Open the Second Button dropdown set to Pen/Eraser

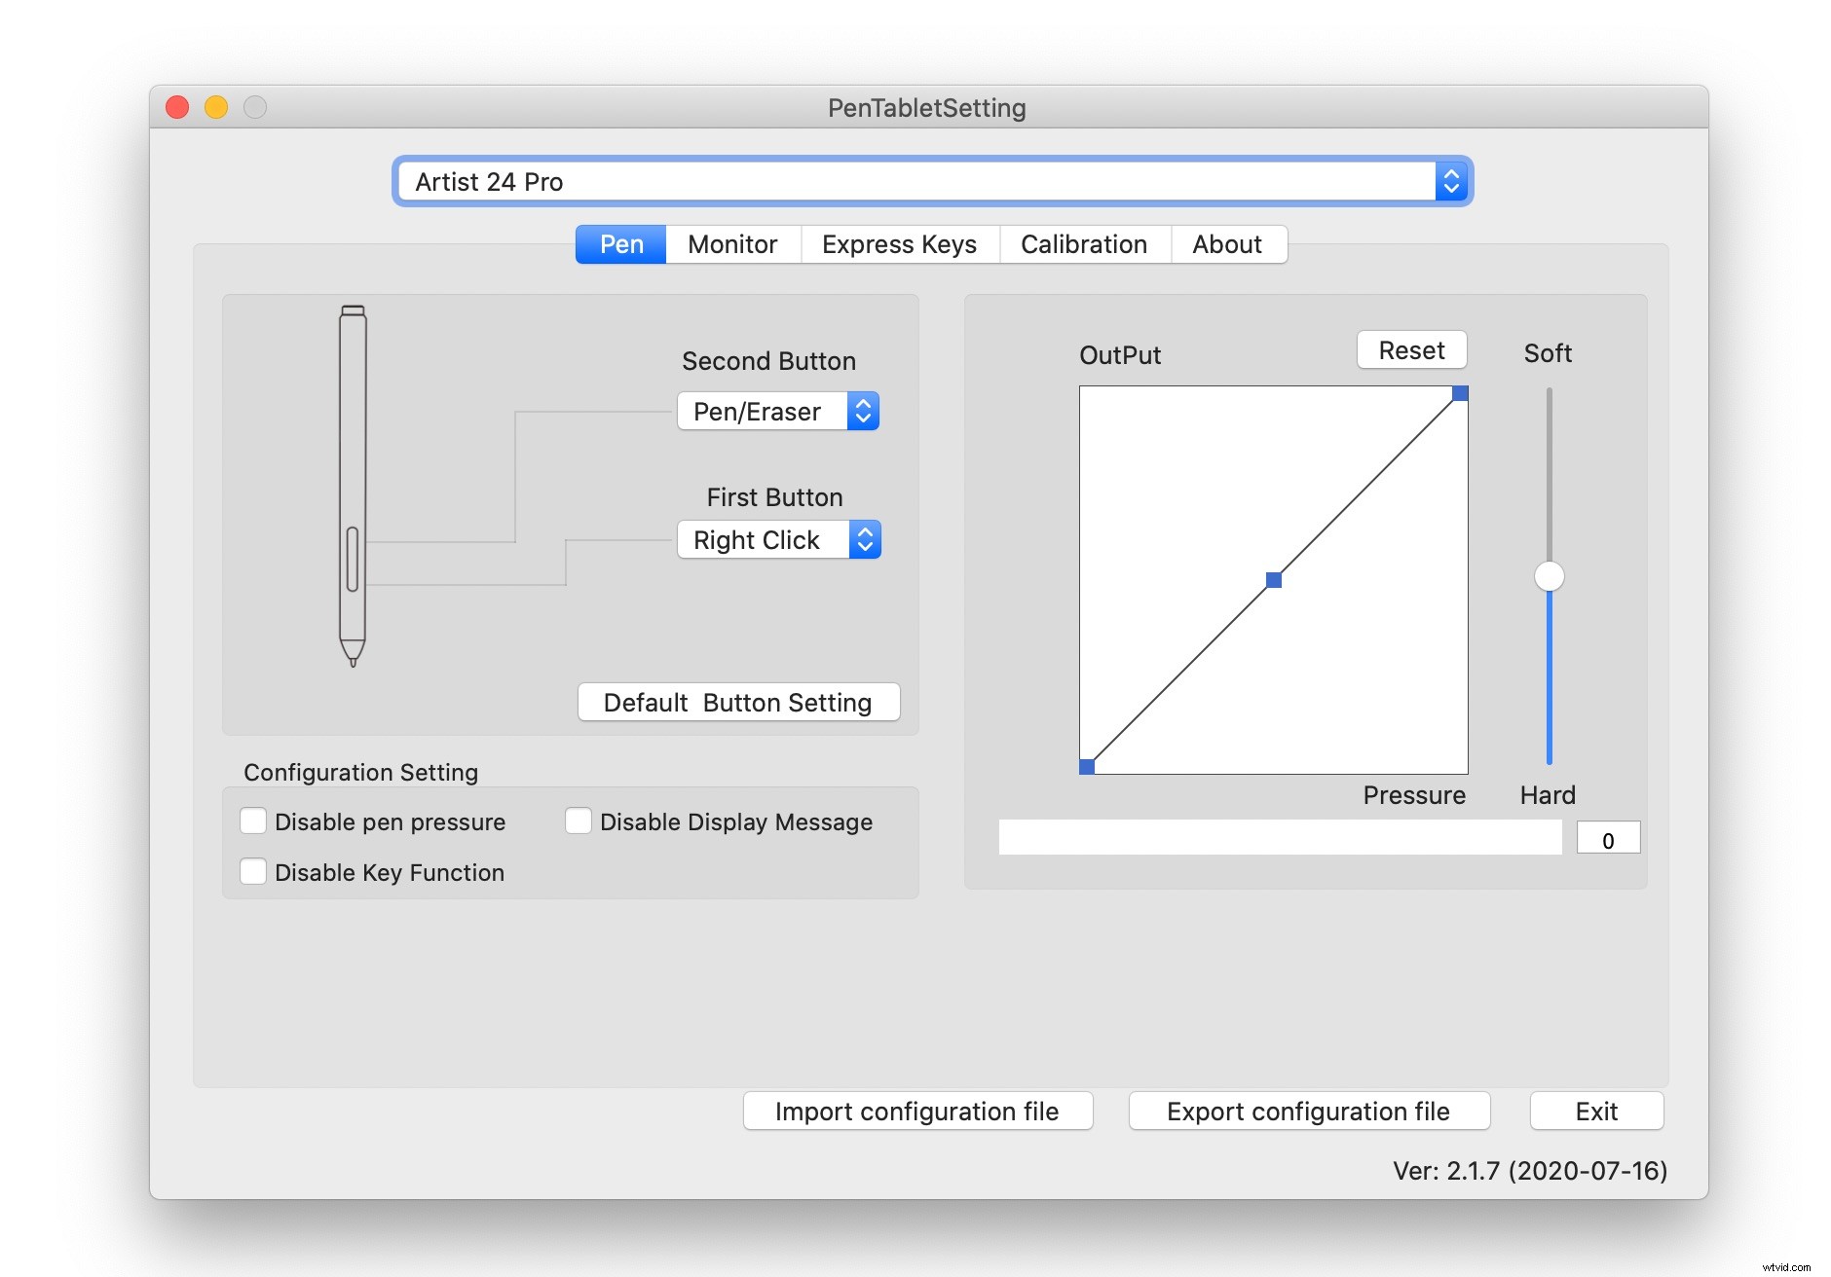pos(777,411)
